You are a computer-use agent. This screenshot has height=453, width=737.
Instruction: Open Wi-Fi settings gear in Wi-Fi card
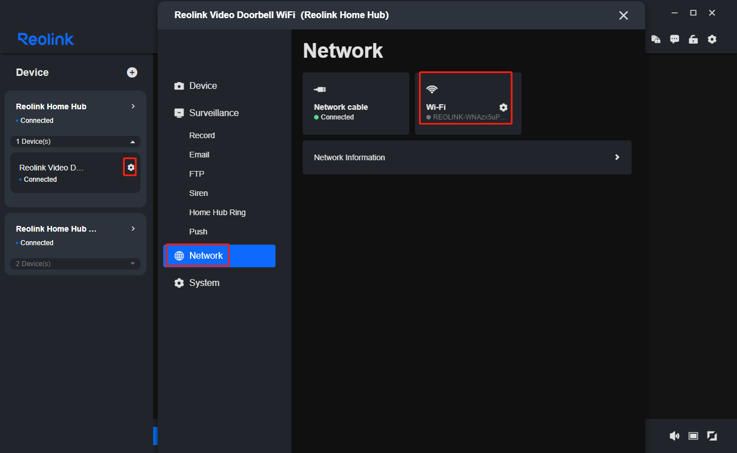click(x=503, y=108)
